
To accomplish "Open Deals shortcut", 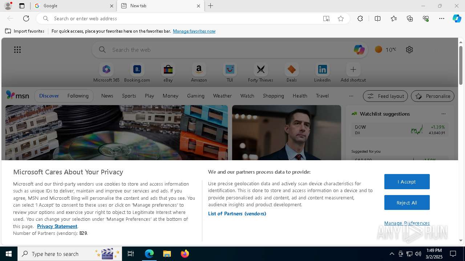I will [x=291, y=72].
